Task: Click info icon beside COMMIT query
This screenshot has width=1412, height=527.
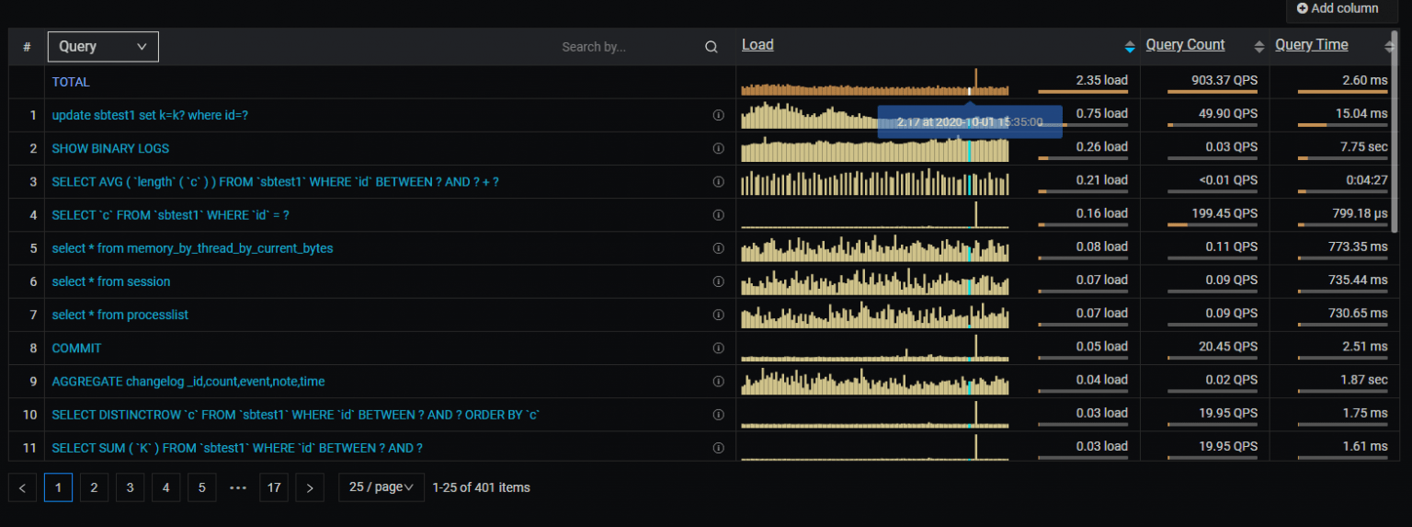Action: [x=719, y=349]
